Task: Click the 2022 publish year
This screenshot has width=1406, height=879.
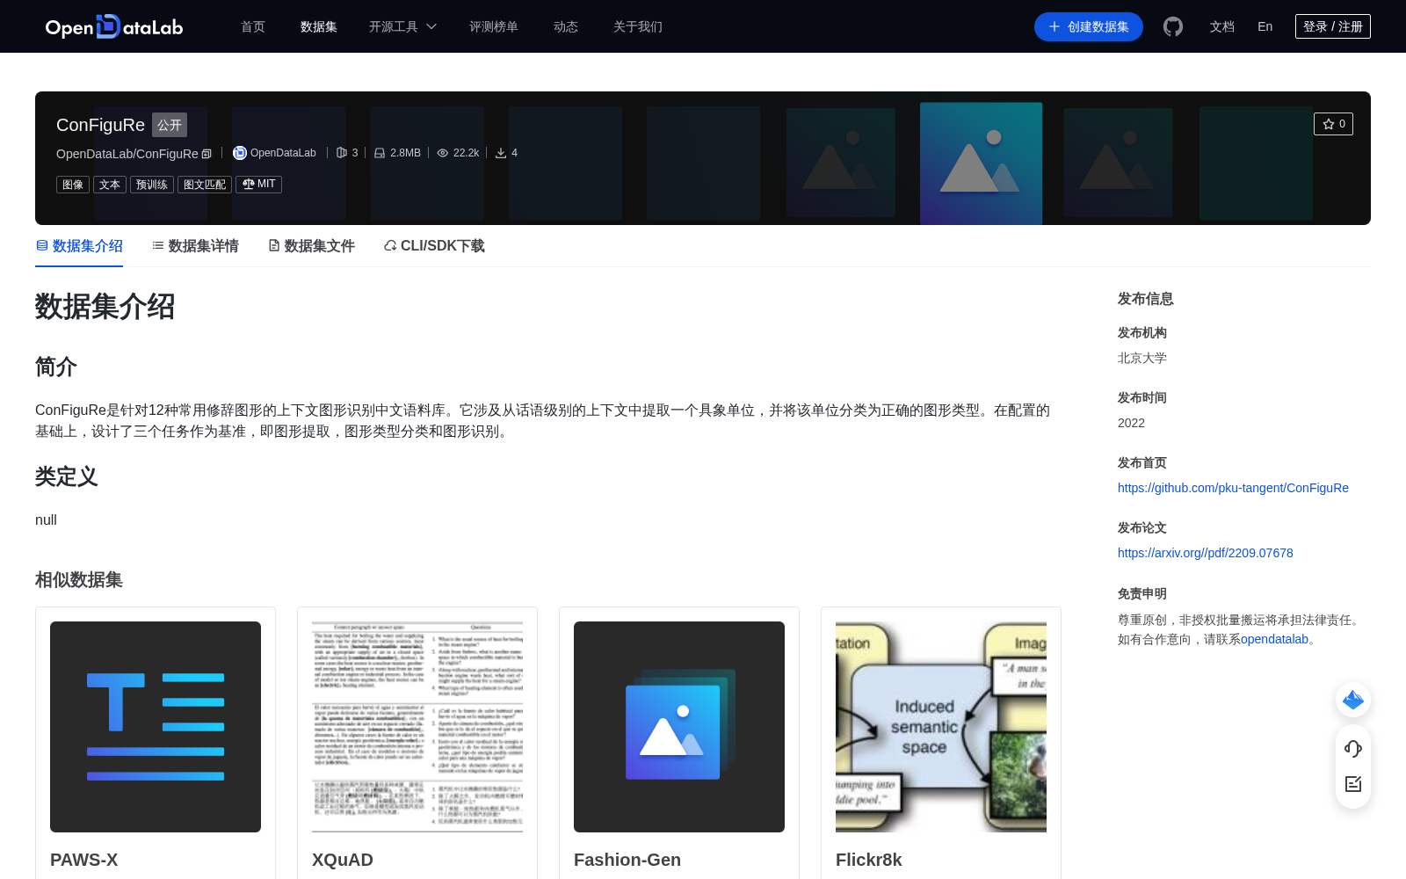Action: pyautogui.click(x=1131, y=423)
